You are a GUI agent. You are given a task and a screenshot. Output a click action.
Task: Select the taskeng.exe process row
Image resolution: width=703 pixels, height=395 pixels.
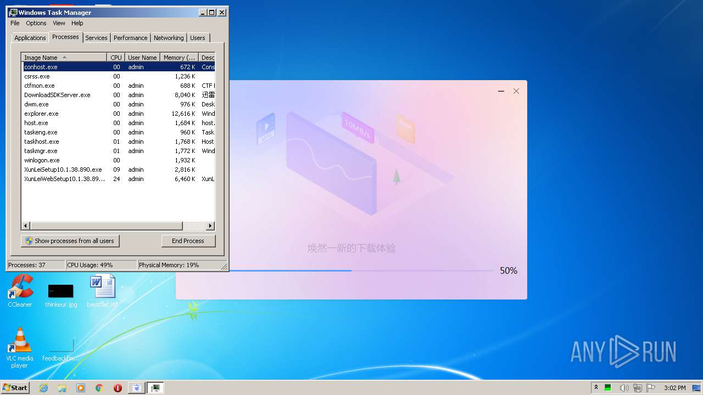(x=118, y=132)
